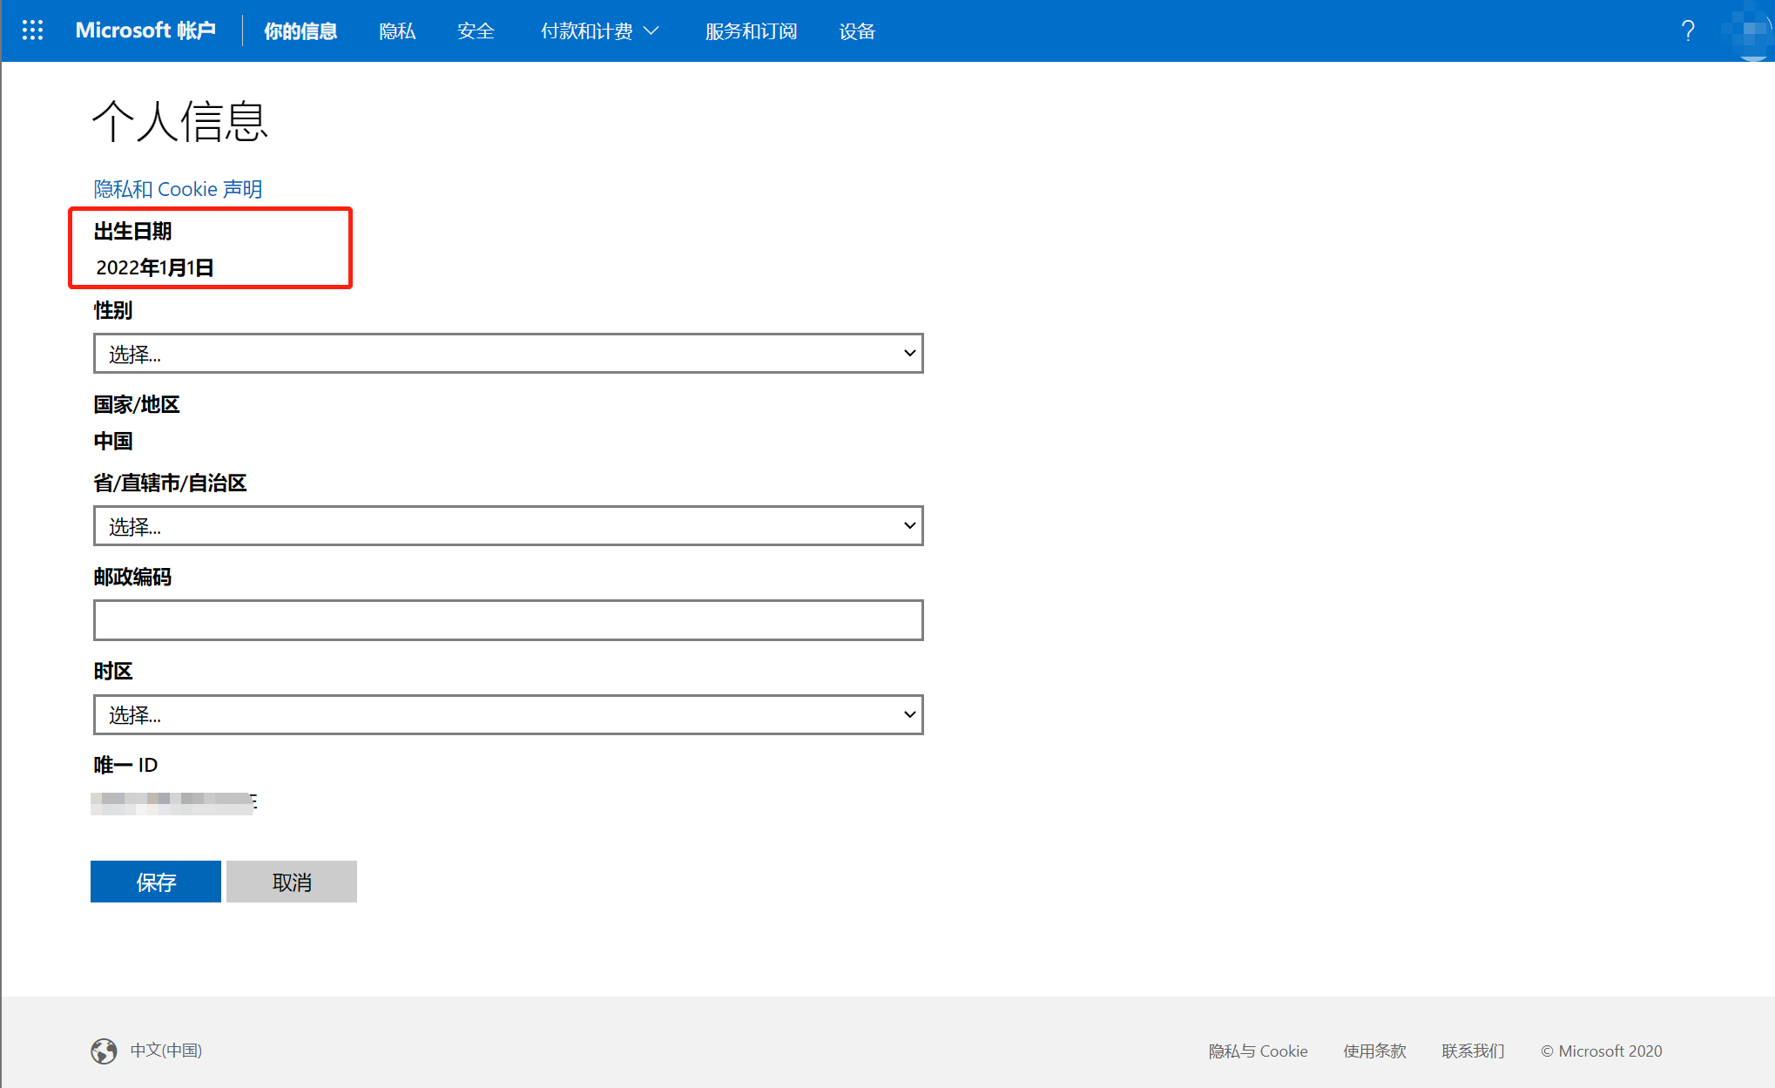
Task: Go to the 你的信息 tab
Action: coord(300,31)
